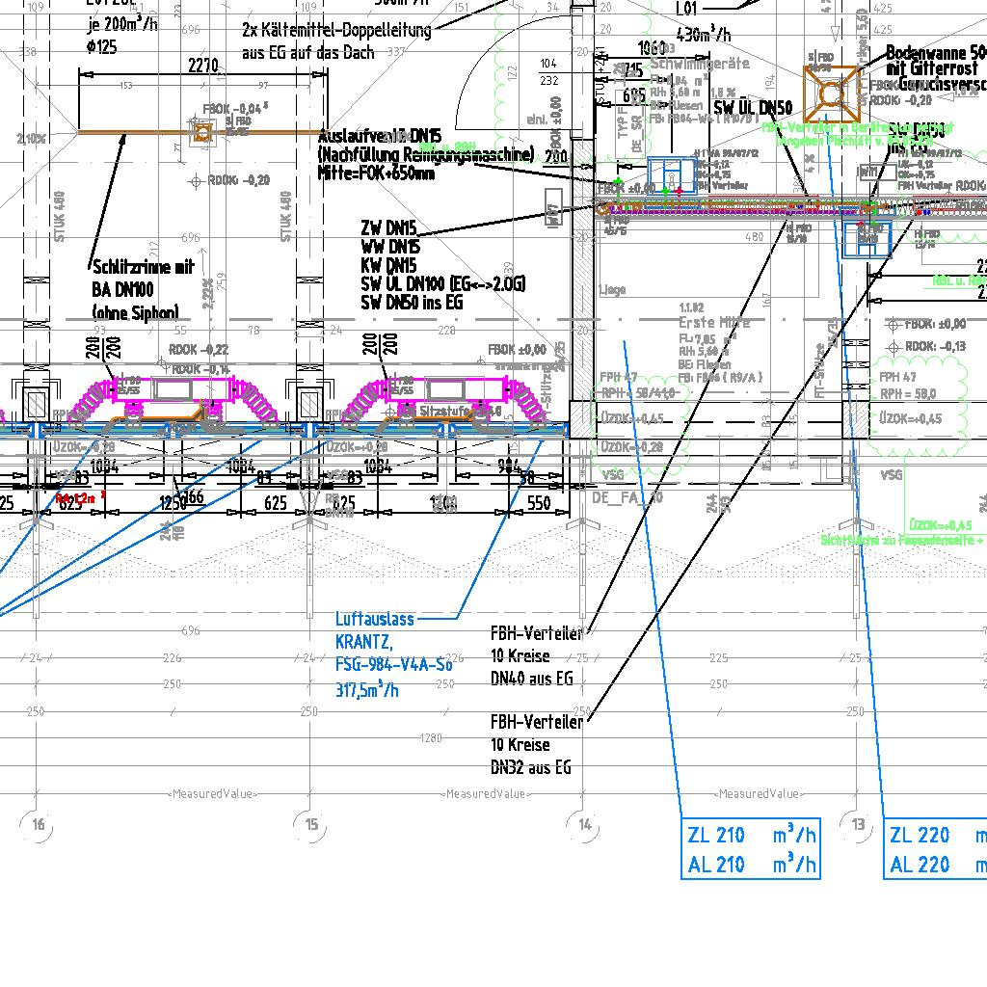
Task: Select the 'SW ÜL DN50' label
Action: point(753,108)
